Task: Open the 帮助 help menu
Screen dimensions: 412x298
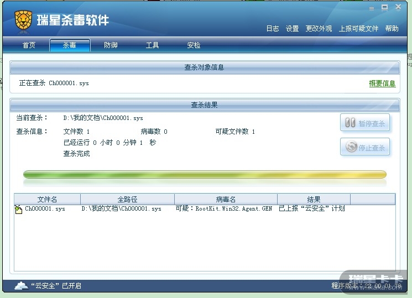Action: [392, 28]
